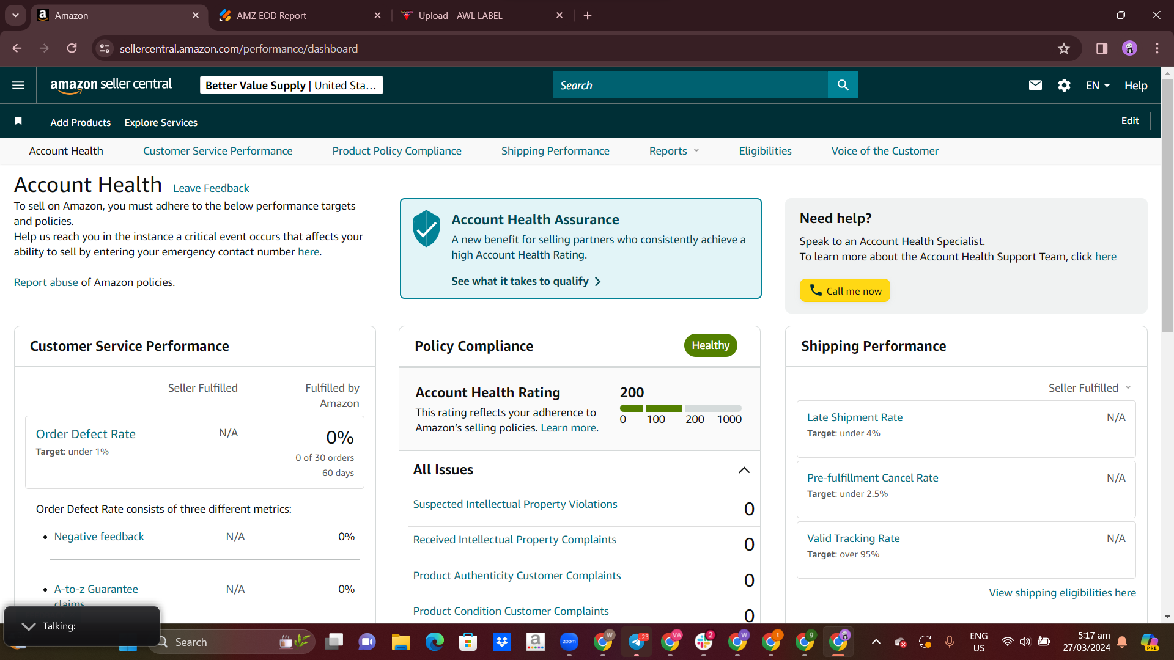Click View shipping eligibilities here
Screen dimensions: 1174x660
1063,593
